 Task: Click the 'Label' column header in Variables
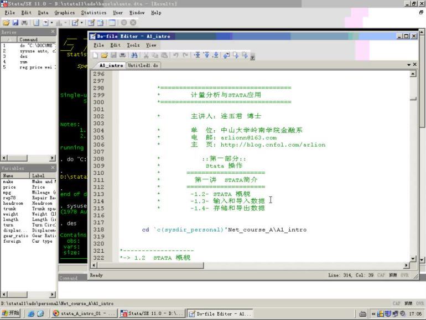pyautogui.click(x=43, y=175)
